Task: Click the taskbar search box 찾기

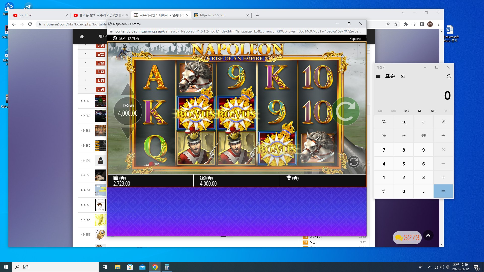Action: [x=55, y=267]
